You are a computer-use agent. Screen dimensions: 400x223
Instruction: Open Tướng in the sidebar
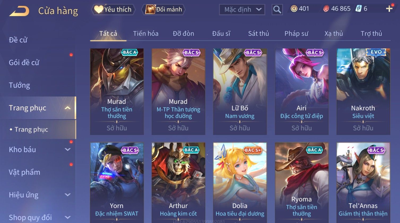coord(19,85)
